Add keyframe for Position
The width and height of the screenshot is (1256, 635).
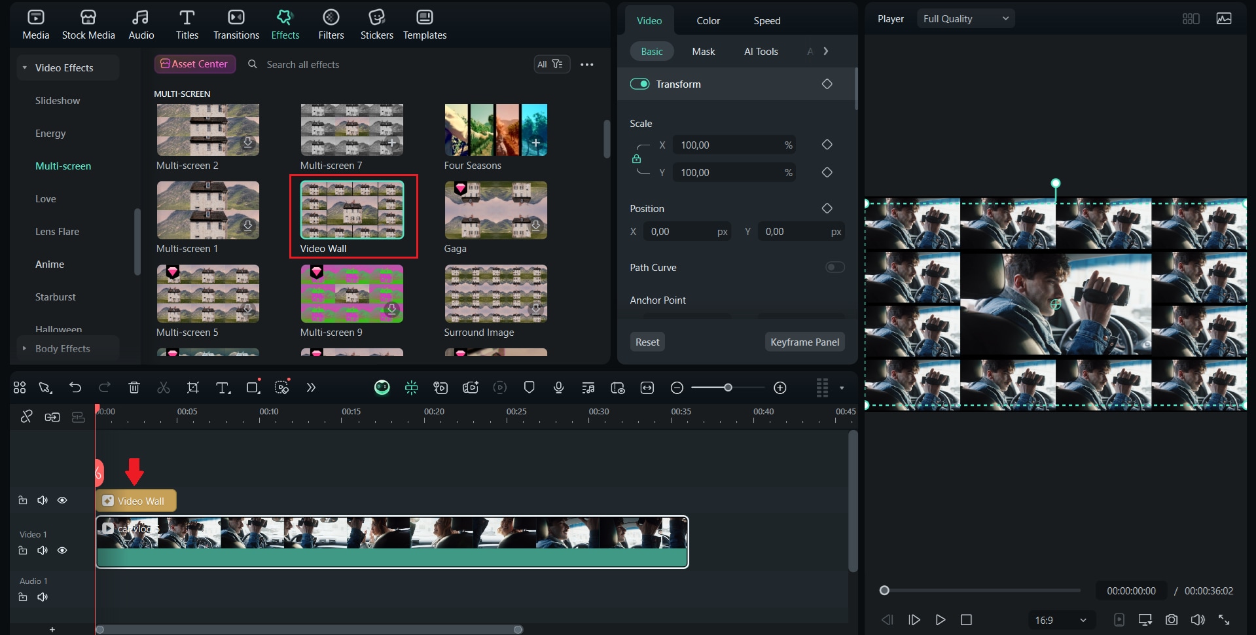pyautogui.click(x=827, y=208)
